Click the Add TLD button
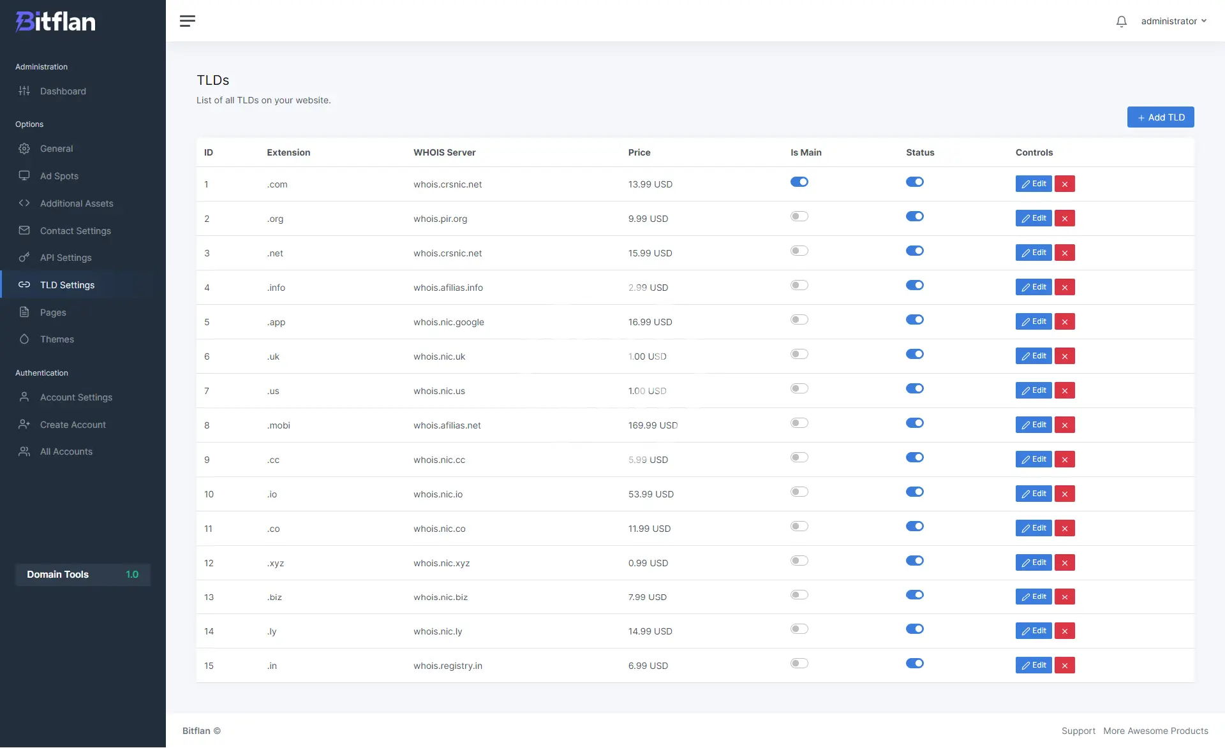 click(x=1160, y=117)
